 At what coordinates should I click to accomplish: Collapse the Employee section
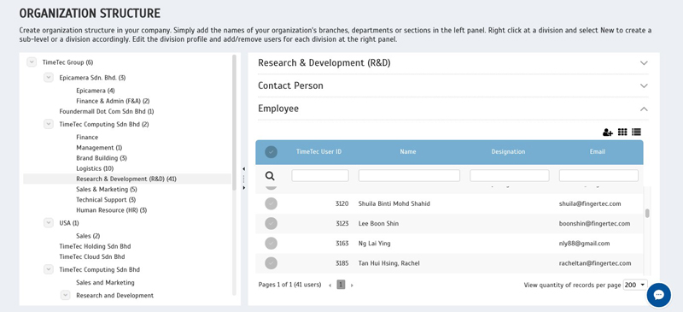point(644,109)
